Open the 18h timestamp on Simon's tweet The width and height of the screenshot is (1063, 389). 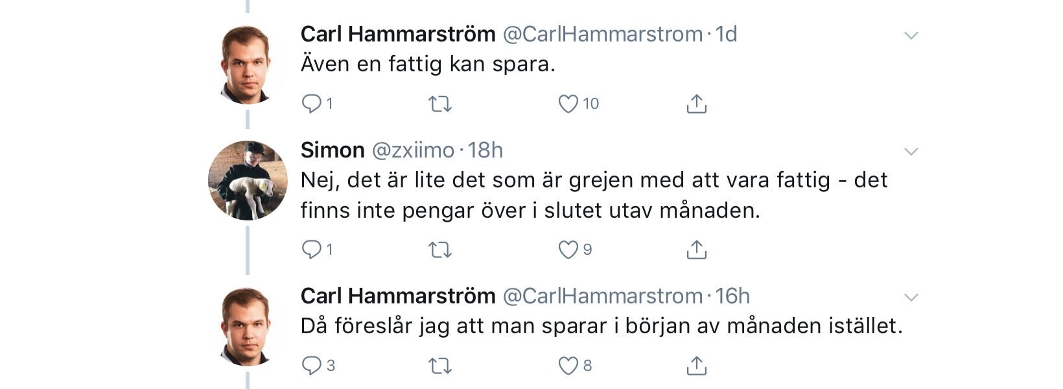tap(485, 150)
